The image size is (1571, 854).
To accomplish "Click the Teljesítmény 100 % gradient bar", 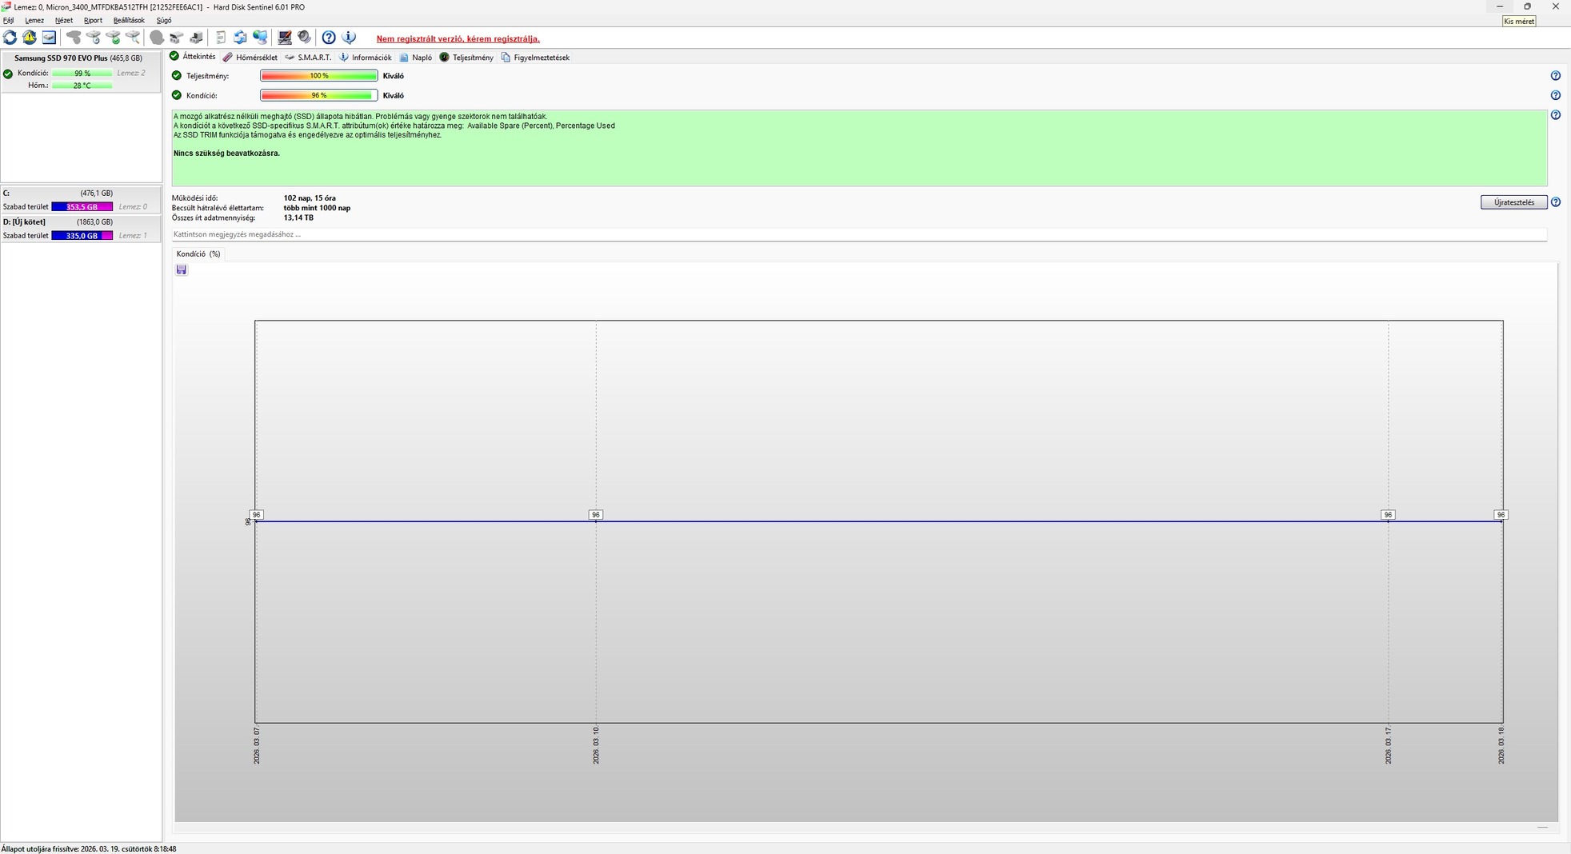I will 318,76.
